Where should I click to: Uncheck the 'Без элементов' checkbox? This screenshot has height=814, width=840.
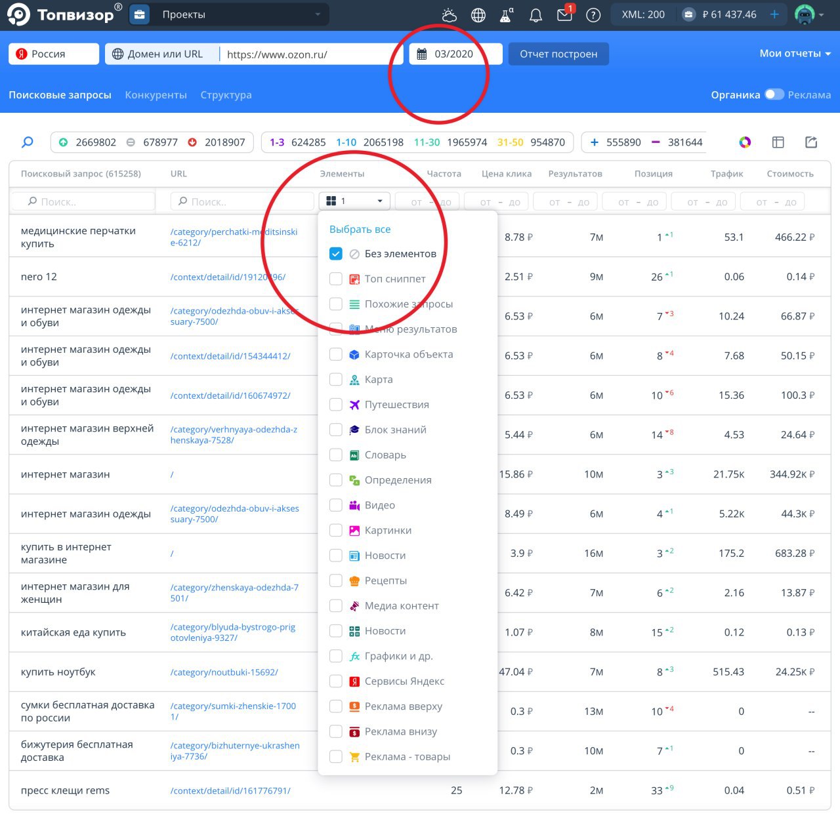(x=335, y=254)
